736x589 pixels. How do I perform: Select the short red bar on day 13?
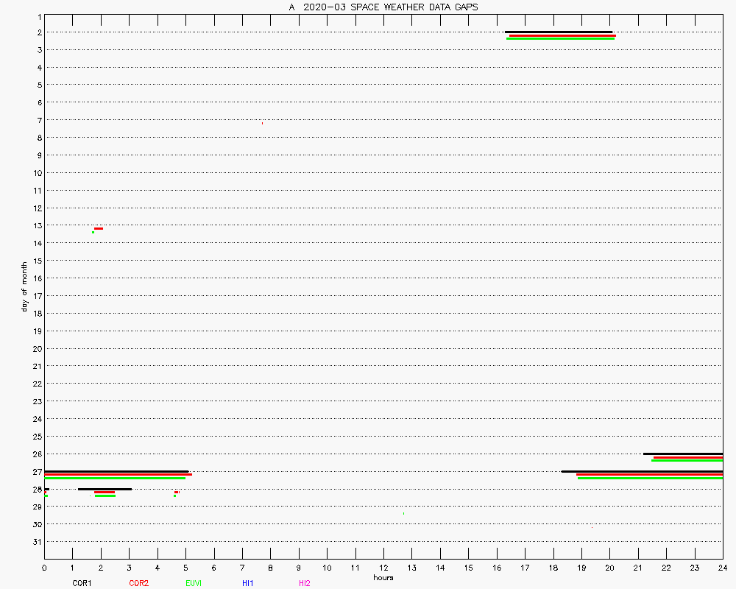[x=98, y=229]
